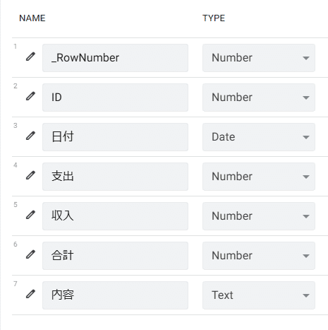Click the pencil icon beside 日付
The width and height of the screenshot is (328, 330).
click(x=30, y=136)
